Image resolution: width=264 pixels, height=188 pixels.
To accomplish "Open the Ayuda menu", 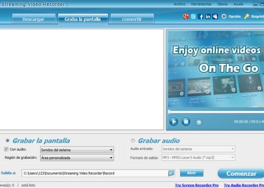I will pos(238,4).
